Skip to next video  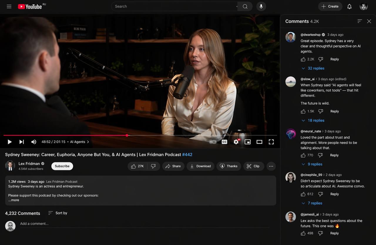(22, 142)
